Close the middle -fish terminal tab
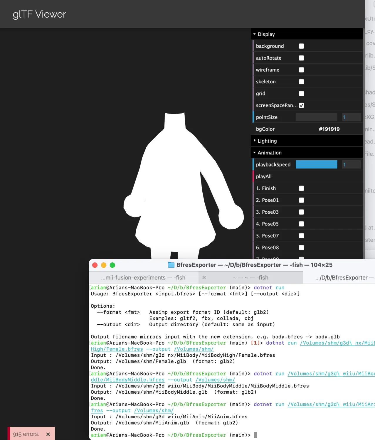Screen dimensions: 375x440 204,277
